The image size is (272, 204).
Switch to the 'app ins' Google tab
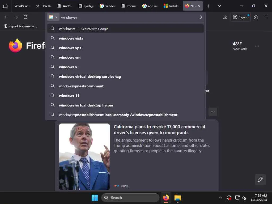[150, 6]
